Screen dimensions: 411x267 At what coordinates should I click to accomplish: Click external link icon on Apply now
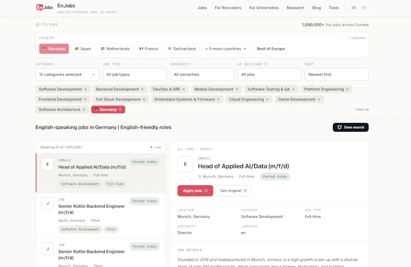coord(206,191)
